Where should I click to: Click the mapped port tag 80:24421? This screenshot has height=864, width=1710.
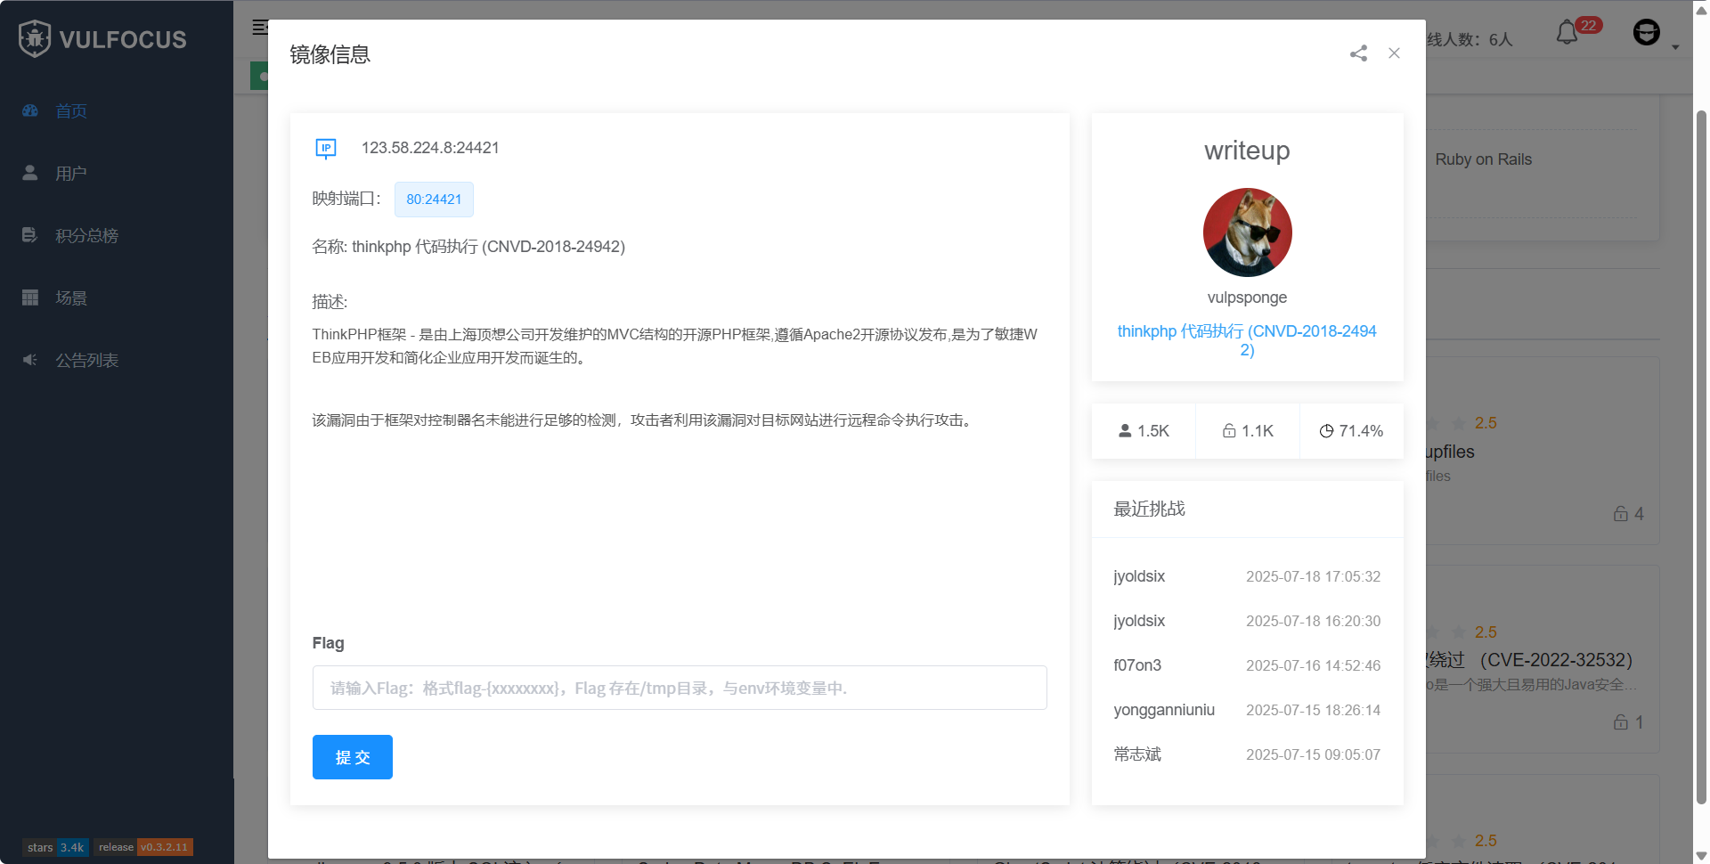pyautogui.click(x=434, y=200)
